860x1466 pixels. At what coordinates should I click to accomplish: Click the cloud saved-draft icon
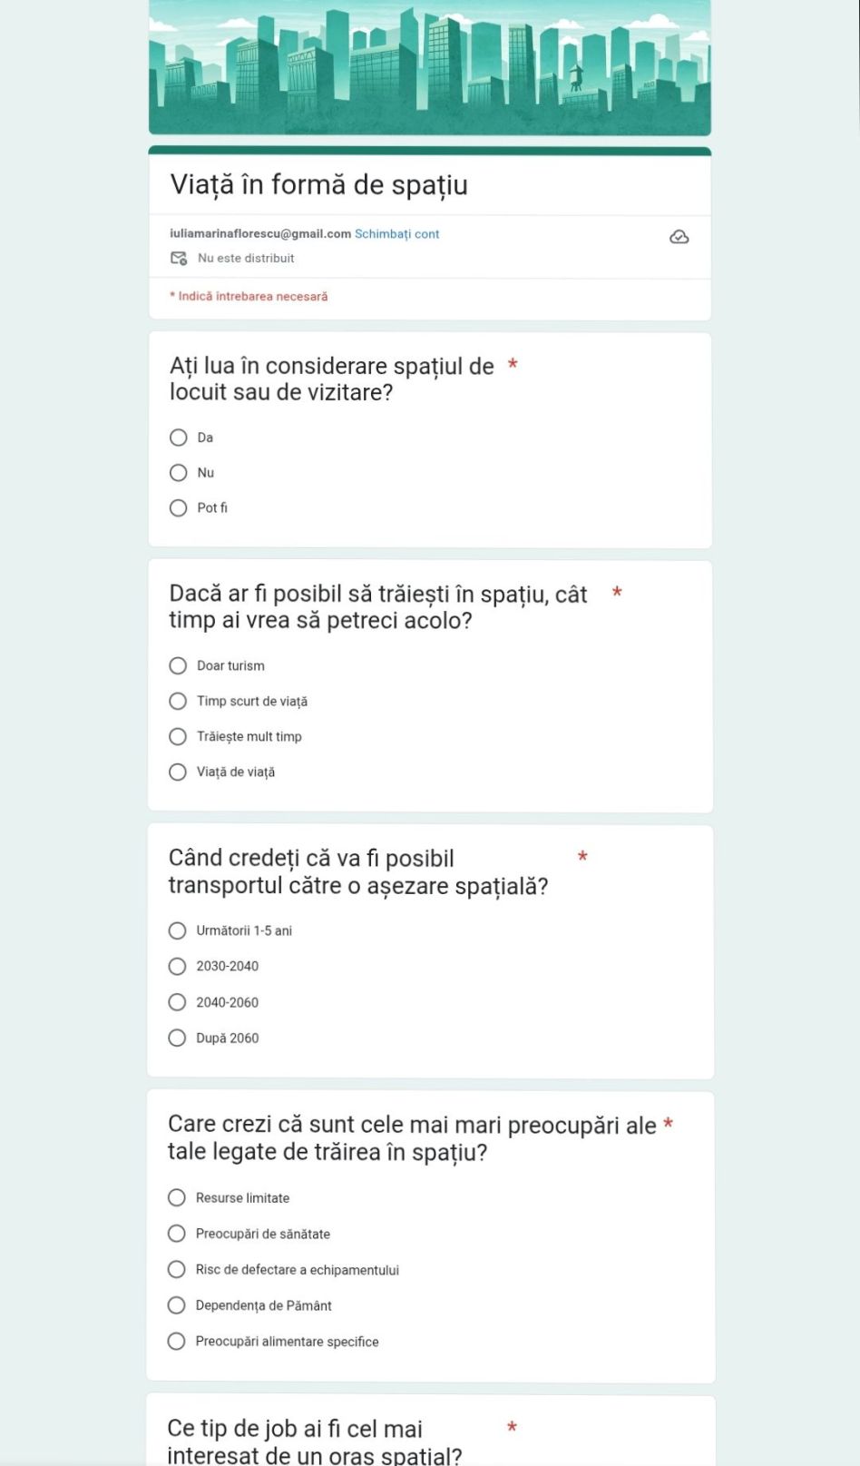tap(679, 237)
